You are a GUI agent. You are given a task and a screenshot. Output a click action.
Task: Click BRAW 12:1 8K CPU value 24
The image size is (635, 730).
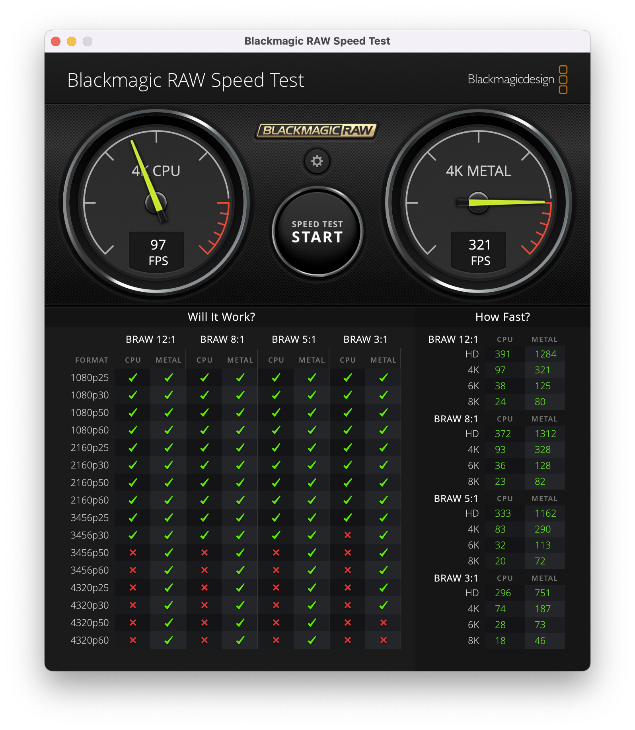point(500,402)
